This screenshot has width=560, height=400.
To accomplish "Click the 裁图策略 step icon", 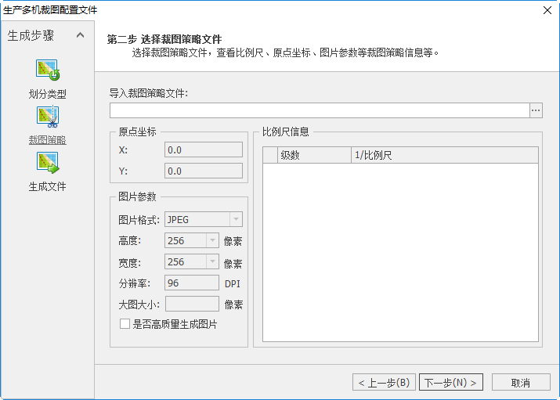I will click(x=47, y=117).
